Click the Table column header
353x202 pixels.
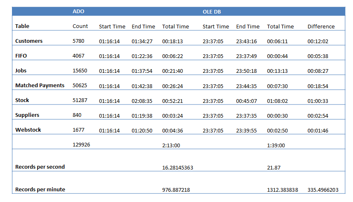pyautogui.click(x=22, y=26)
